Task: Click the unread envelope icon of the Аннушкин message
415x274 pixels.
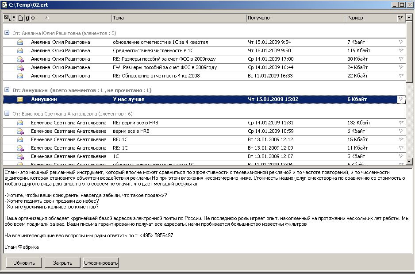Action: pos(20,99)
